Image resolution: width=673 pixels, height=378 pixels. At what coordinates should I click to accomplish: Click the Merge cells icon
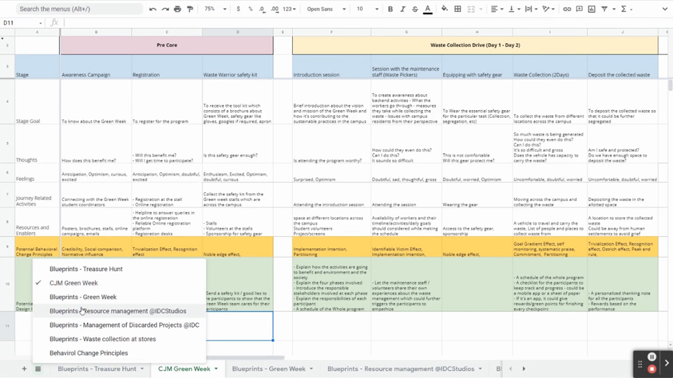tap(471, 9)
